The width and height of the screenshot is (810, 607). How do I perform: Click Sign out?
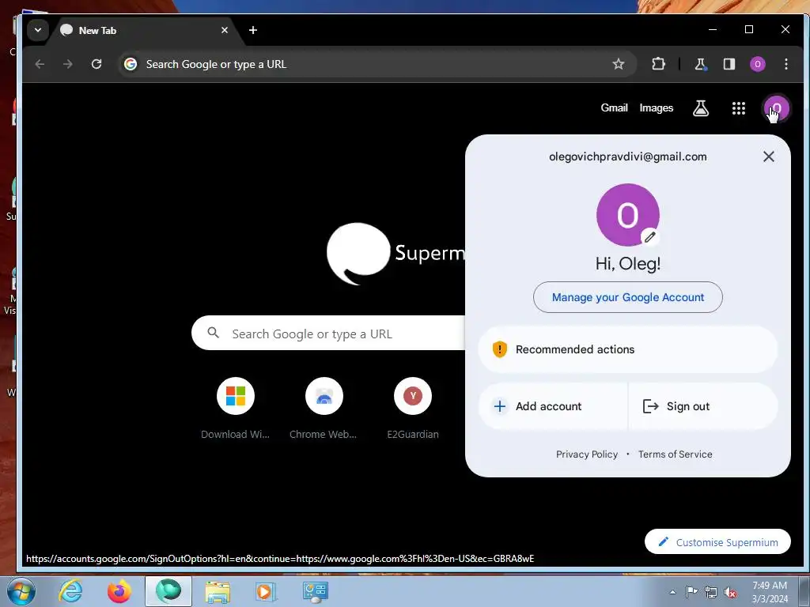pyautogui.click(x=703, y=406)
